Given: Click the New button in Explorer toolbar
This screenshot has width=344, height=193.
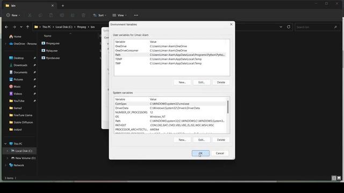Looking at the screenshot, I should coord(13,16).
